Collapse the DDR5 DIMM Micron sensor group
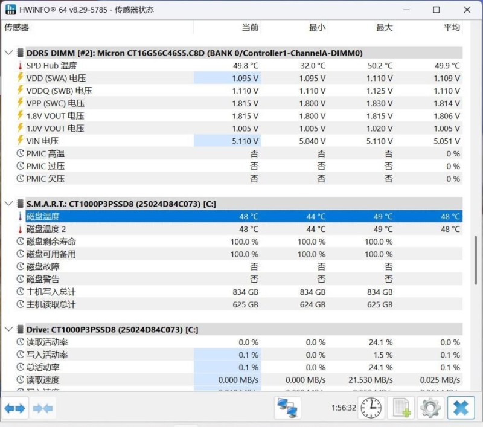 pos(8,53)
